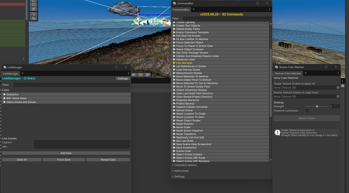Click Add New link button
349x193 pixels.
pyautogui.click(x=66, y=153)
